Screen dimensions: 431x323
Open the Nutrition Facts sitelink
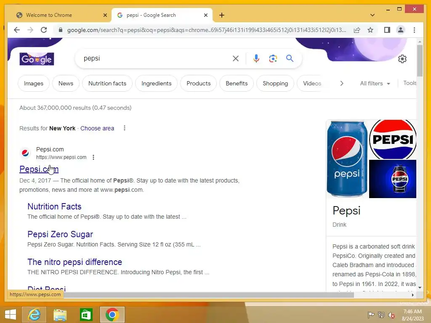(54, 207)
